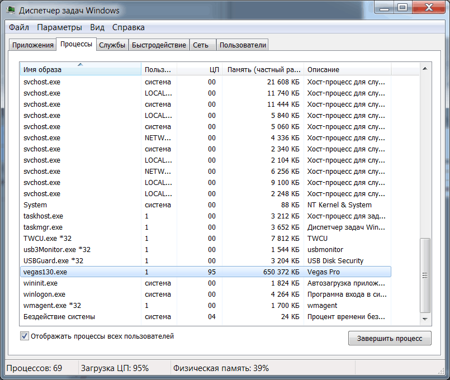450x380 pixels.
Task: Maximize the Task Manager window
Action: click(402, 8)
